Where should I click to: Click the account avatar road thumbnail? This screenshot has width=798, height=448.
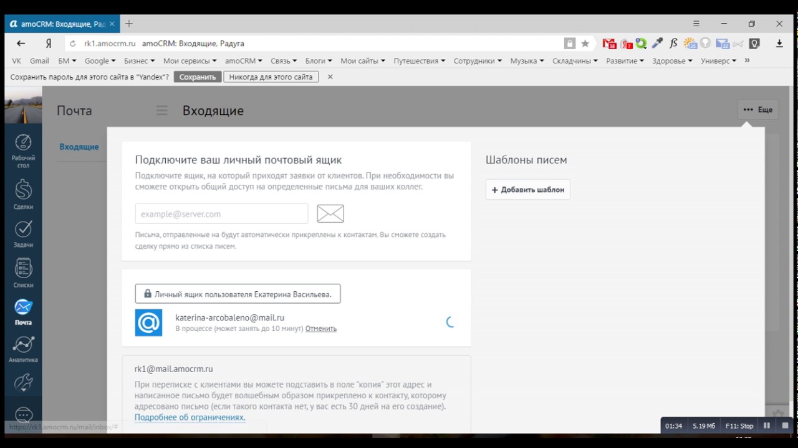coord(23,105)
